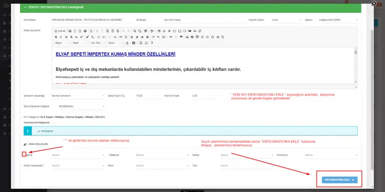The height and width of the screenshot is (192, 385).
Task: Click the İndirimli Fiyat input field
Action: tap(204, 96)
